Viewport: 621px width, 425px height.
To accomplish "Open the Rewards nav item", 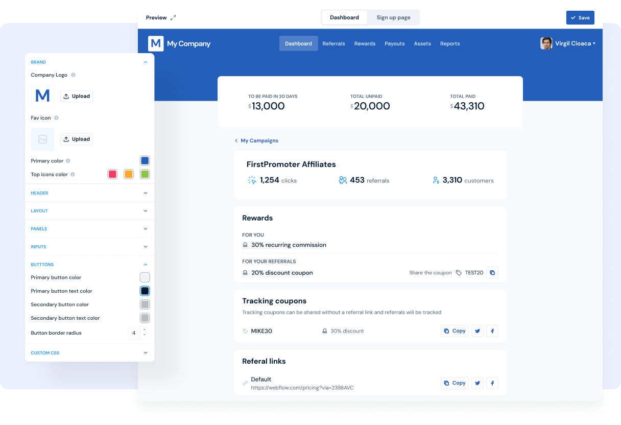I will click(365, 44).
